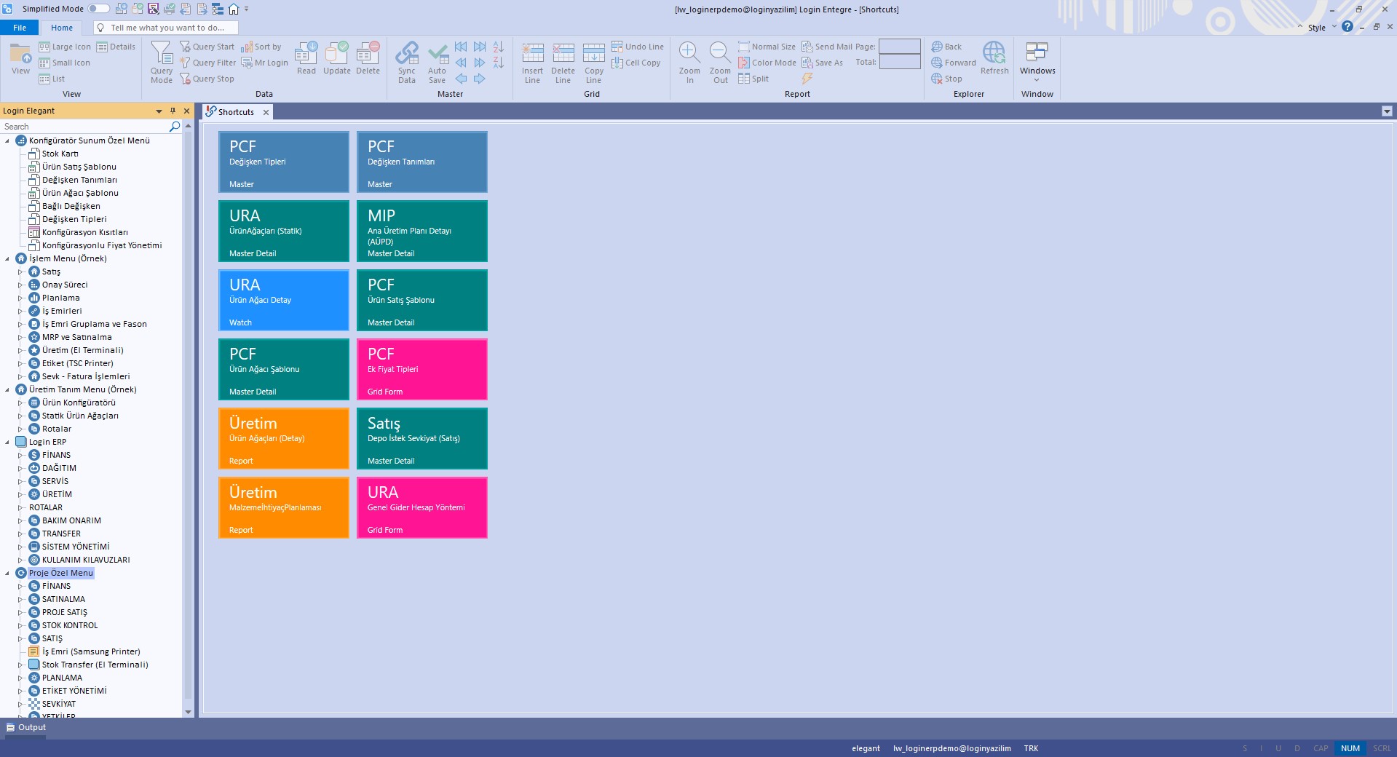Click the Sync Data icon

pyautogui.click(x=406, y=62)
